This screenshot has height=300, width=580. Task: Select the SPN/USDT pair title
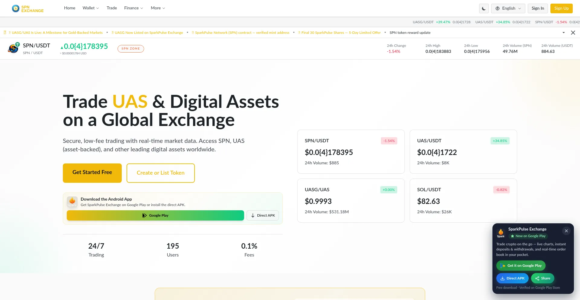[37, 46]
